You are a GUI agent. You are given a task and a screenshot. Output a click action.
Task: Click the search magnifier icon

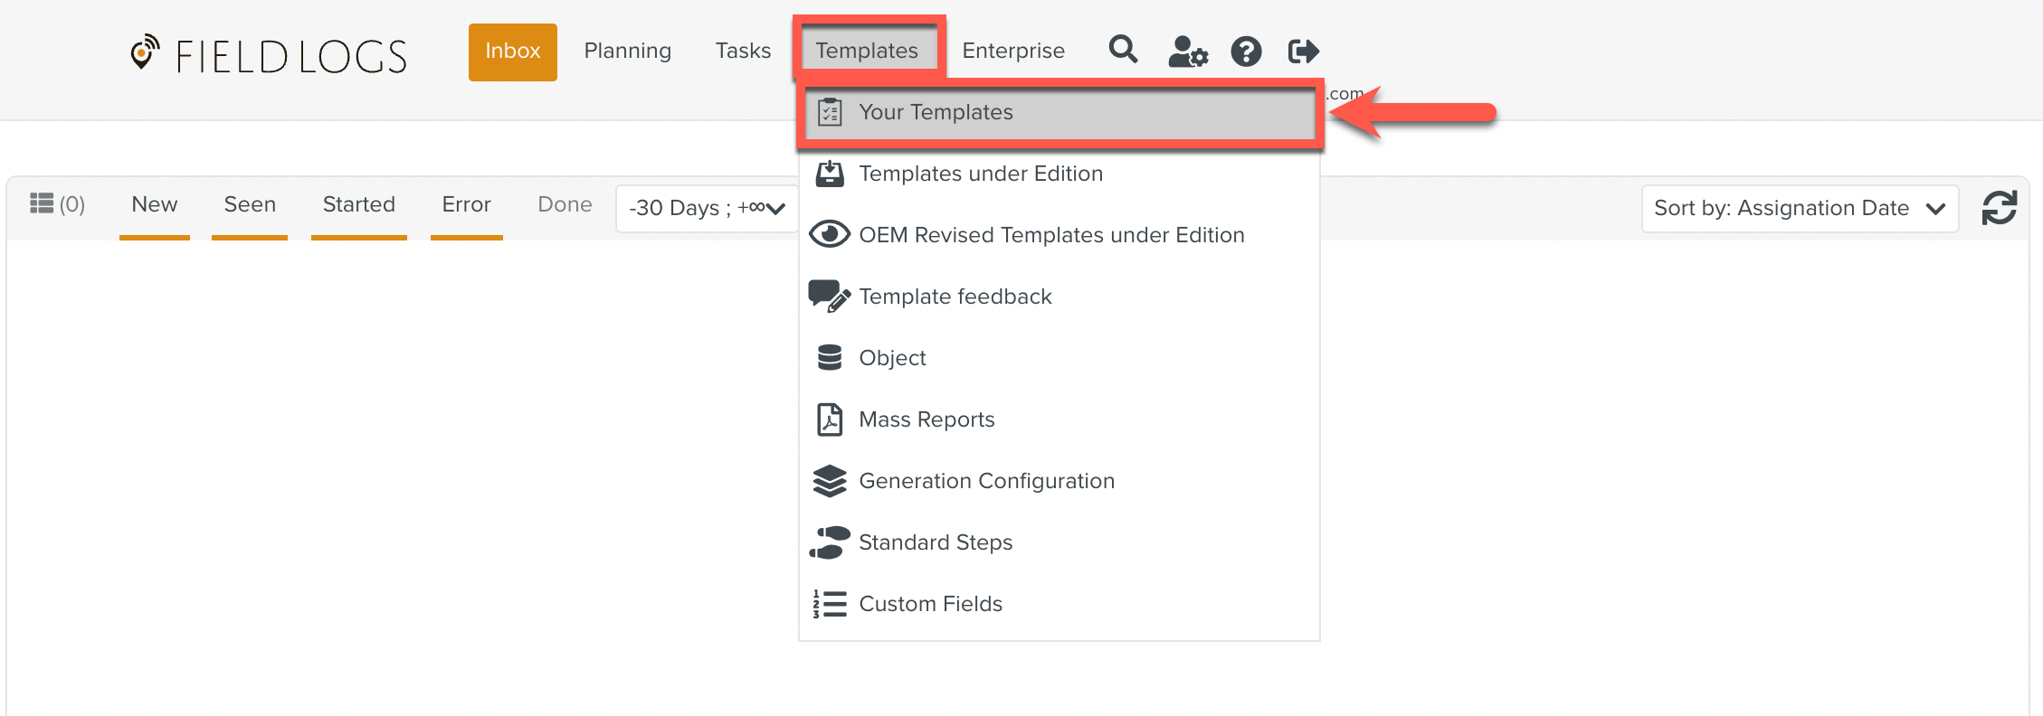[x=1123, y=50]
